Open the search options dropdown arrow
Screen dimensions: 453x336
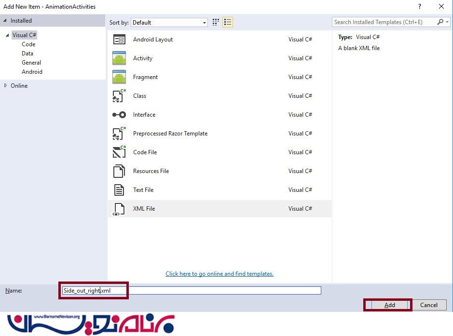pos(447,22)
